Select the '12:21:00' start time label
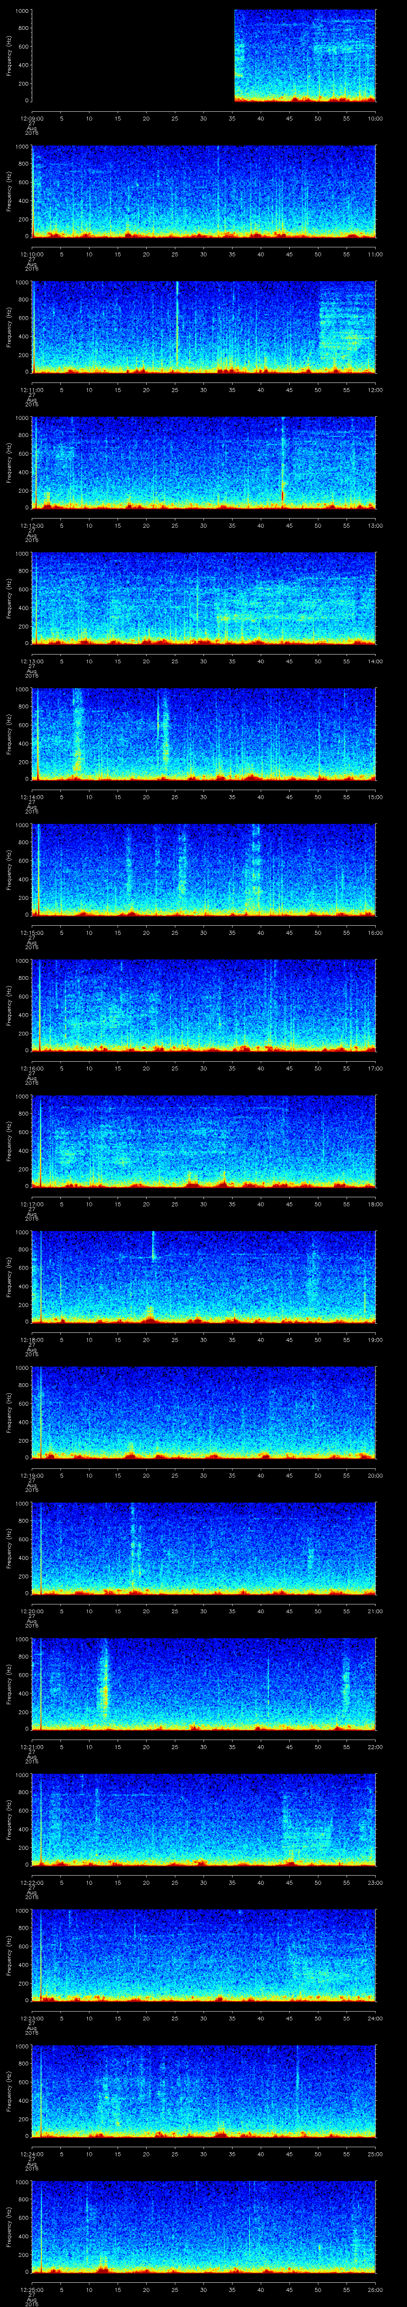 (32, 1746)
